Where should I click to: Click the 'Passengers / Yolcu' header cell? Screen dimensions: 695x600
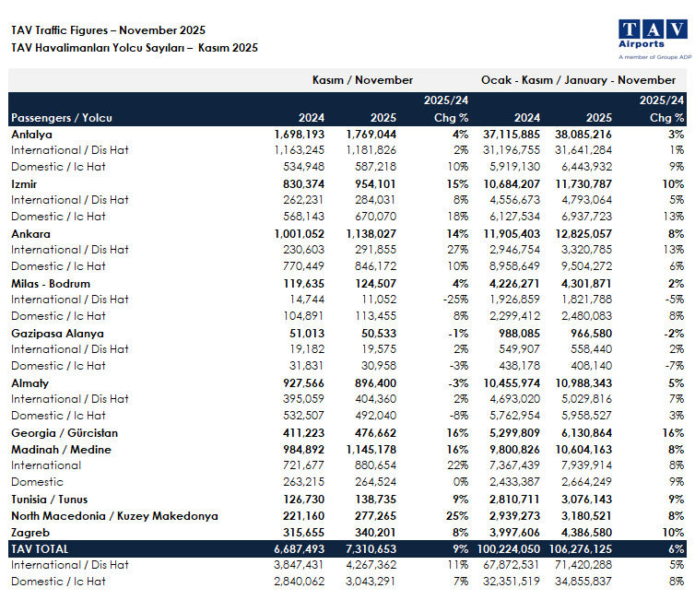(62, 118)
